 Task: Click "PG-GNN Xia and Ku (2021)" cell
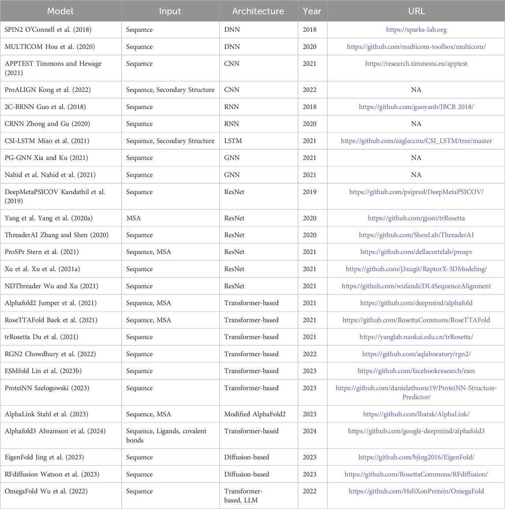pos(61,158)
